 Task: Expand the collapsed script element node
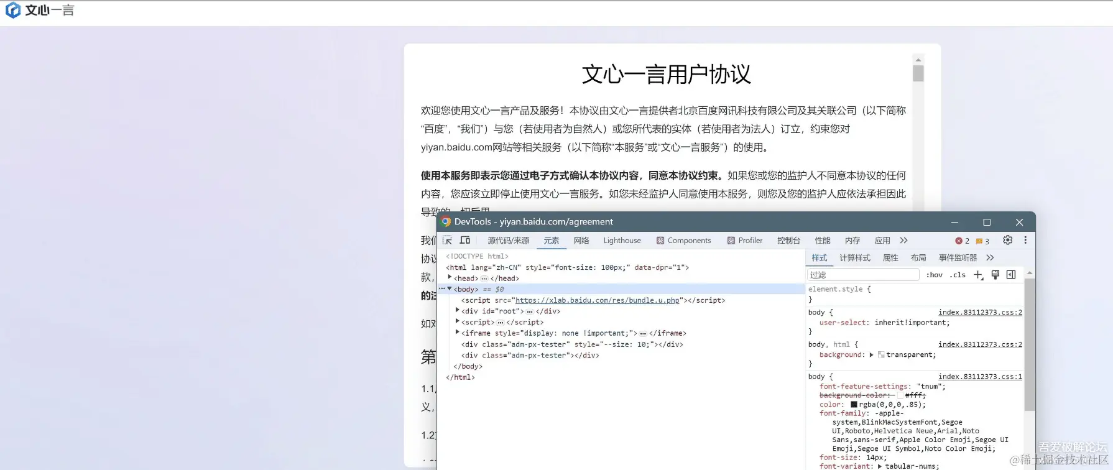point(458,322)
